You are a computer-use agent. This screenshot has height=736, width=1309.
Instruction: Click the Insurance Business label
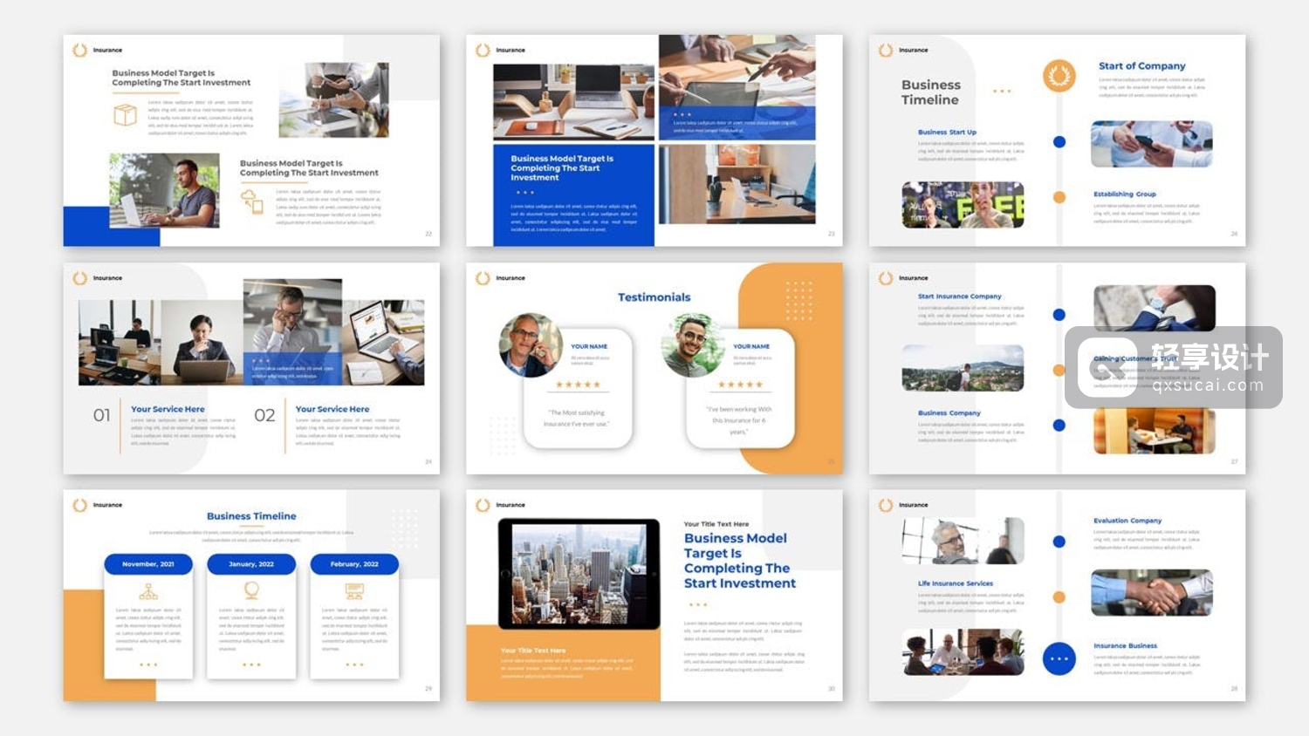[1126, 646]
